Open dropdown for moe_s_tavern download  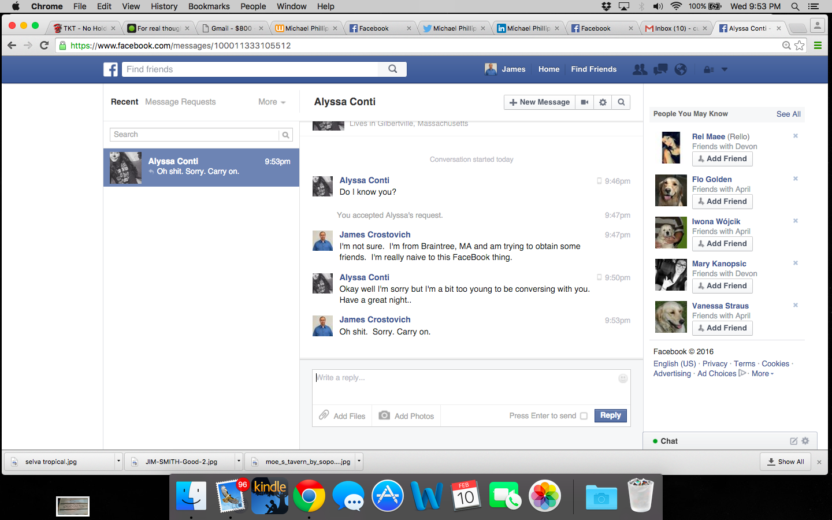(x=359, y=461)
